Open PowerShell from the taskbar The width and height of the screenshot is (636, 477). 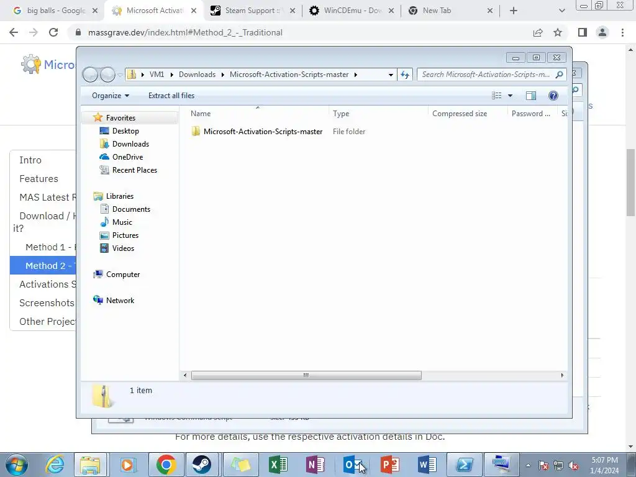[x=465, y=465]
